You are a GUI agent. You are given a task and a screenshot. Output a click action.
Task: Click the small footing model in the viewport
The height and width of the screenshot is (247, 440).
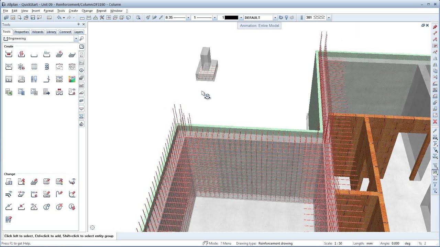(x=207, y=64)
